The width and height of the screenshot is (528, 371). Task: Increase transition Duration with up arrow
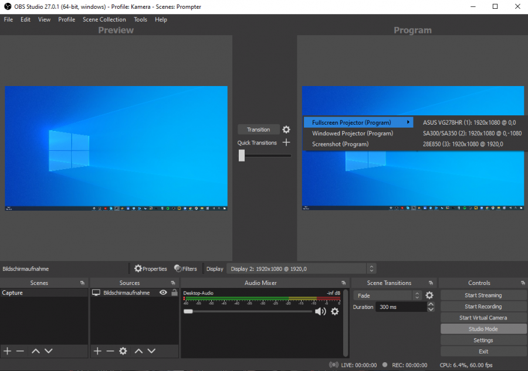tap(431, 304)
